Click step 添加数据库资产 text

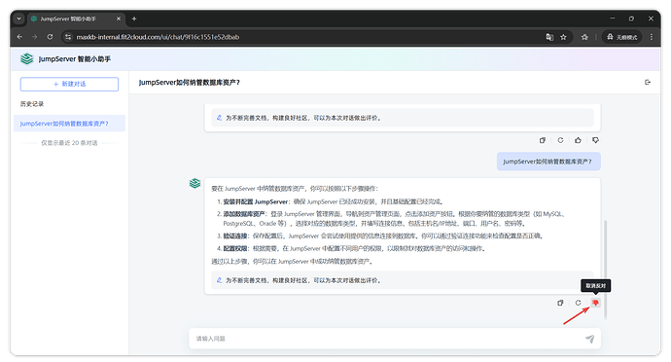243,214
